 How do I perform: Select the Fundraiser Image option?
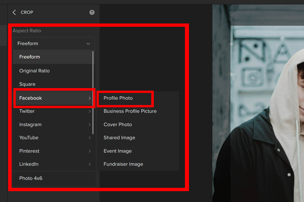point(123,164)
